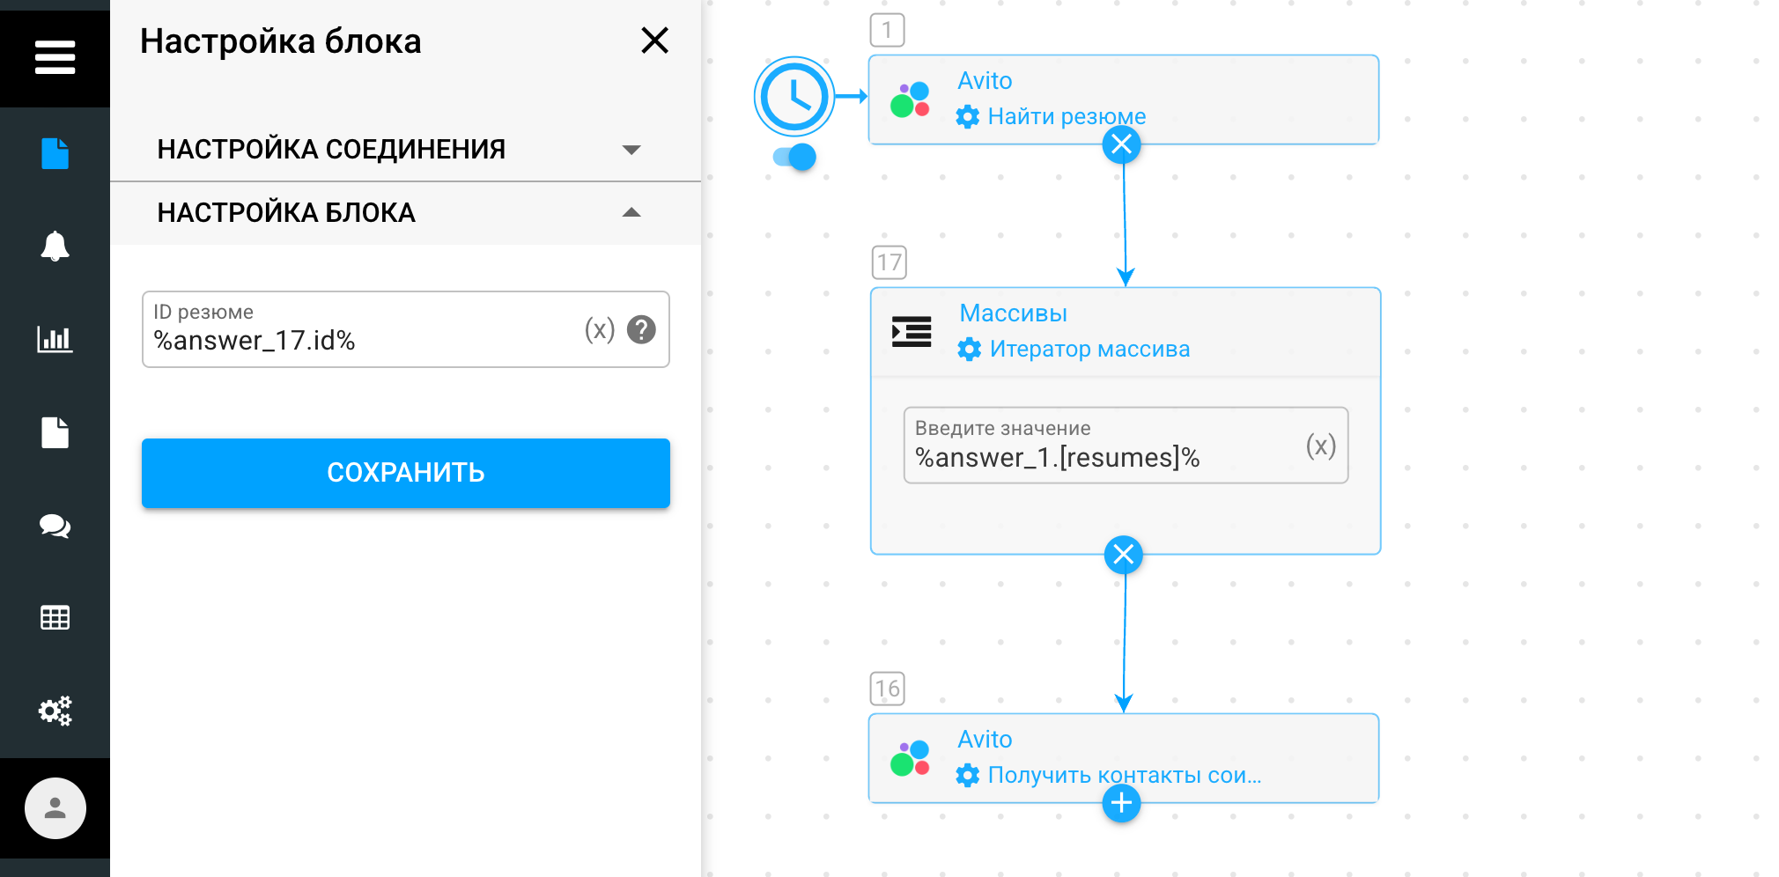The height and width of the screenshot is (877, 1779).
Task: Click the plus button under block 16
Action: (1121, 803)
